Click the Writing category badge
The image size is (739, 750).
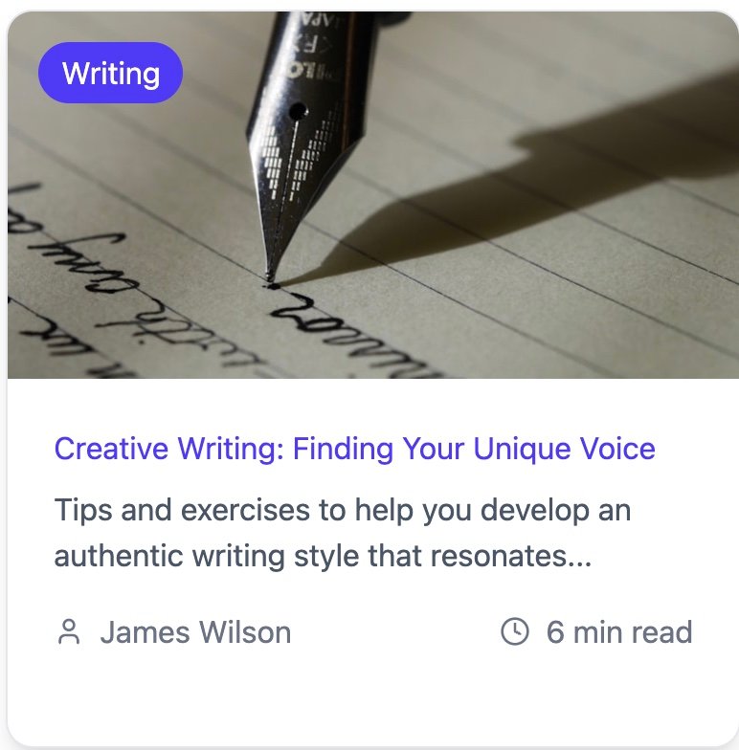[x=111, y=73]
